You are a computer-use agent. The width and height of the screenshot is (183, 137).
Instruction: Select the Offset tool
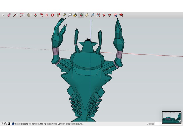41,15
